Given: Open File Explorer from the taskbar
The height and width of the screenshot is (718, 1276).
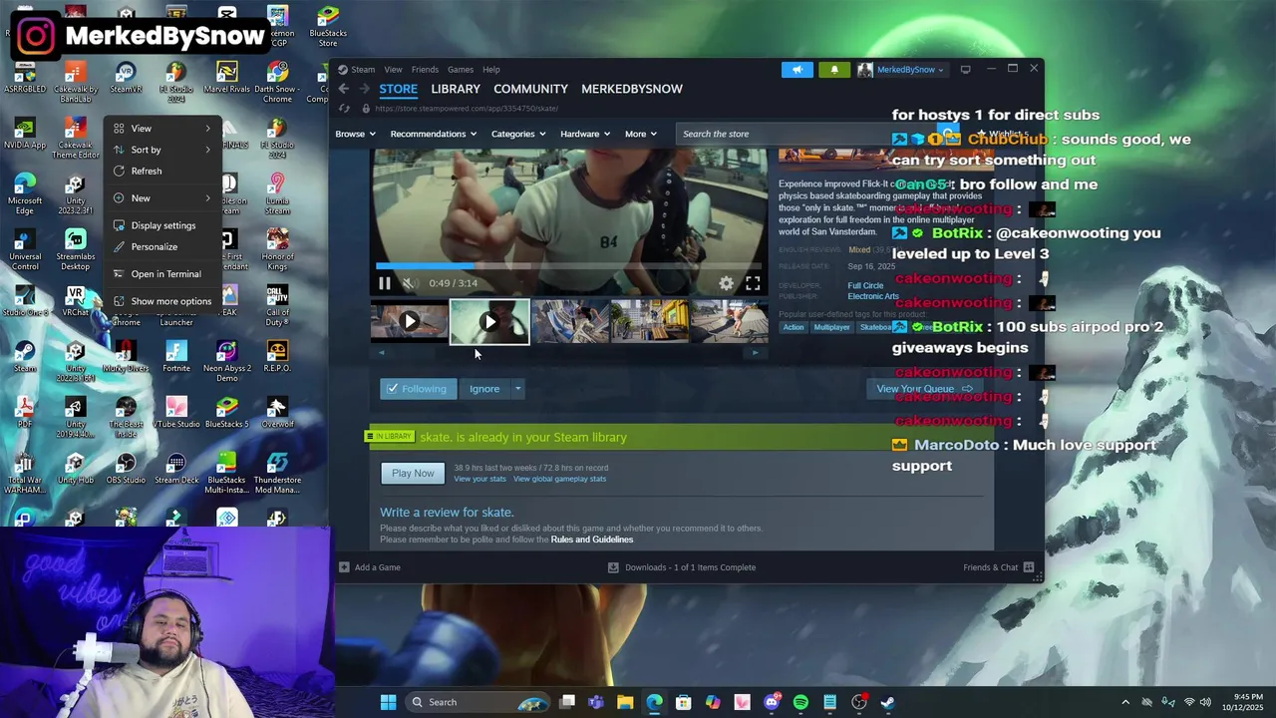Looking at the screenshot, I should 625,702.
